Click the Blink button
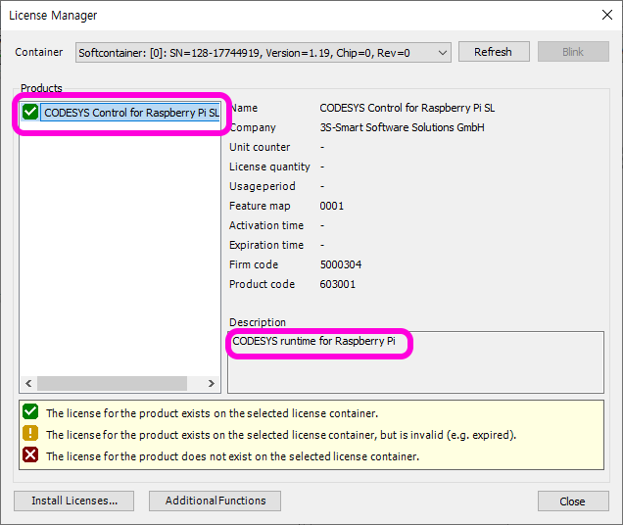Screen dimensions: 623x525 coord(572,52)
